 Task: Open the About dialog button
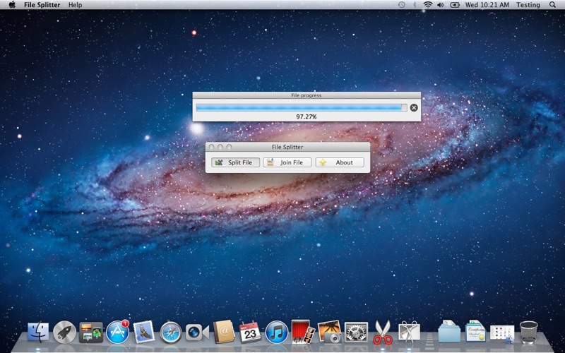[340, 162]
